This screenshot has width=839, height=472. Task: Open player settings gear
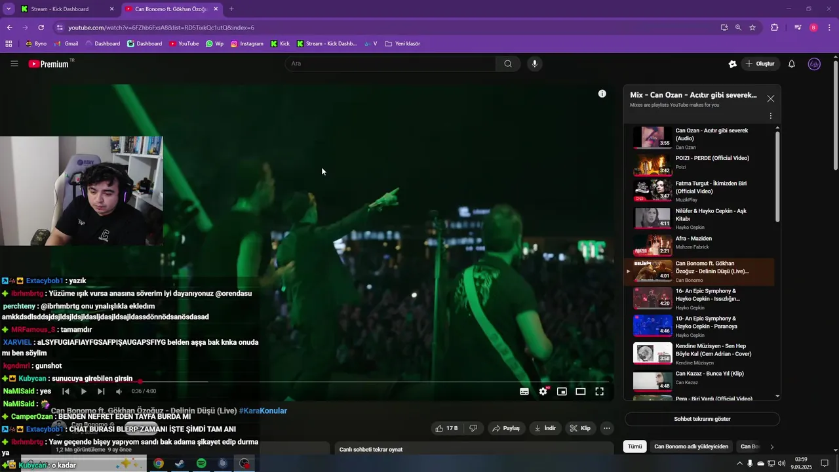[x=543, y=391]
